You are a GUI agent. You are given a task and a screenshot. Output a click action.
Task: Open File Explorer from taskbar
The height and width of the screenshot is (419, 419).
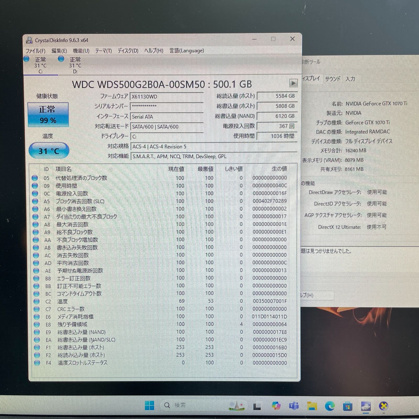coord(312,406)
